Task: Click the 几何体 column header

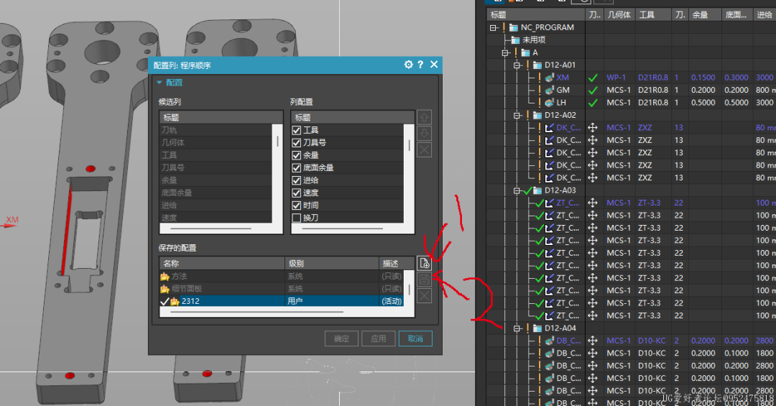Action: 619,14
